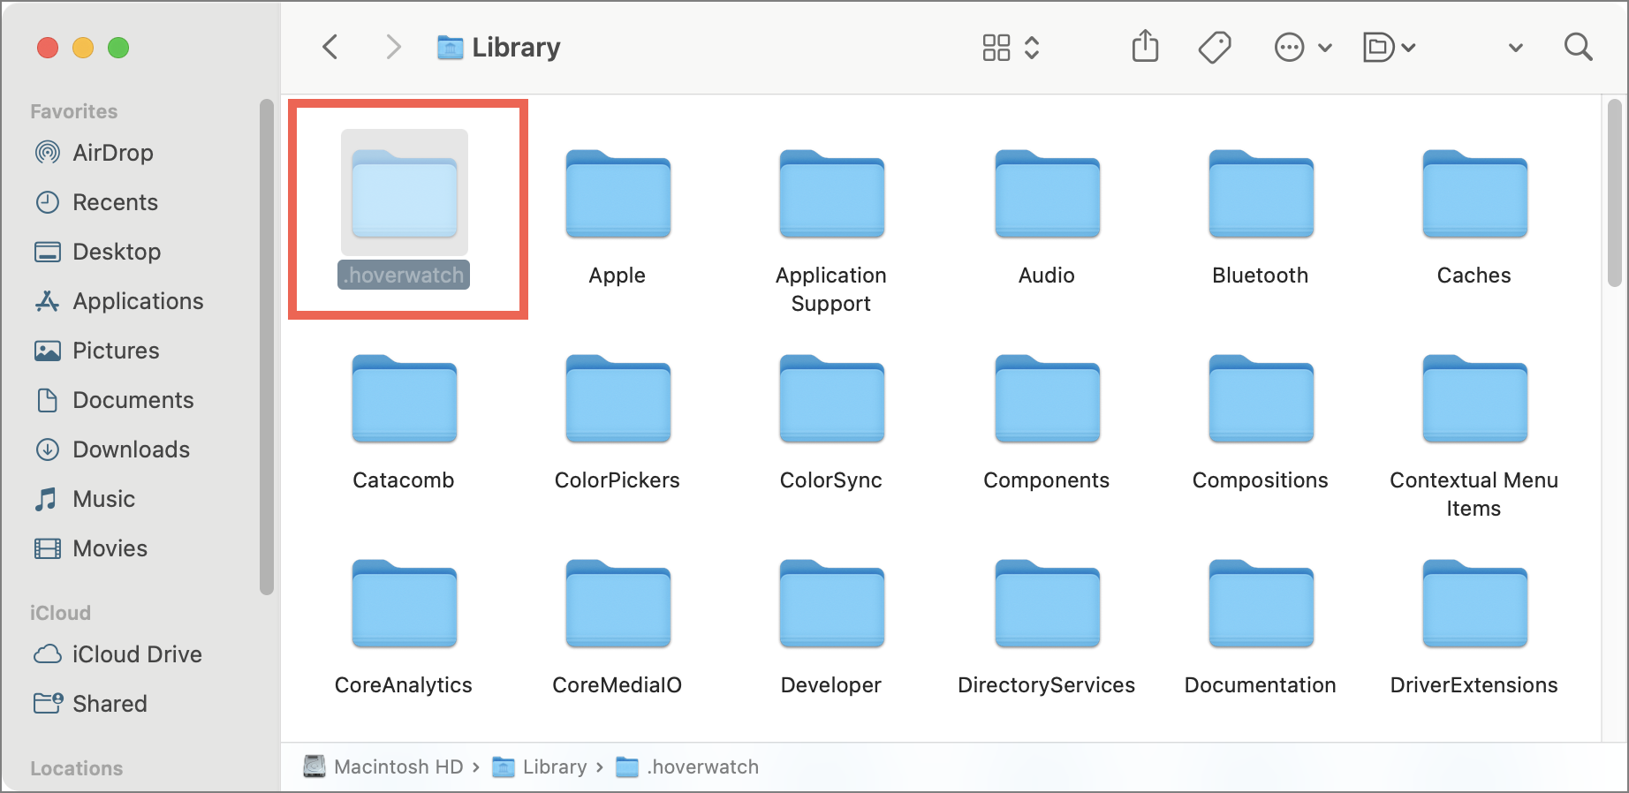The image size is (1629, 793).
Task: Click the file area vertical scrollbar
Action: pos(1615,193)
